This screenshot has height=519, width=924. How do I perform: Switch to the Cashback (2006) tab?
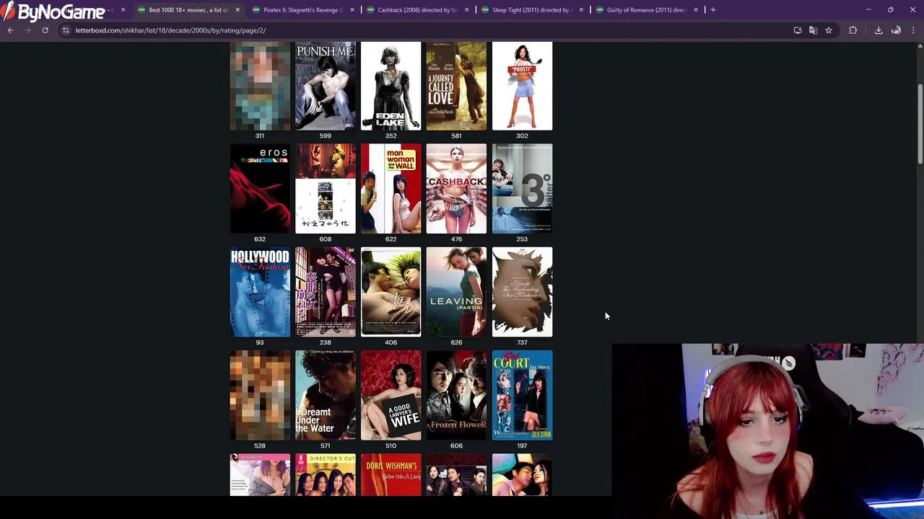417,10
